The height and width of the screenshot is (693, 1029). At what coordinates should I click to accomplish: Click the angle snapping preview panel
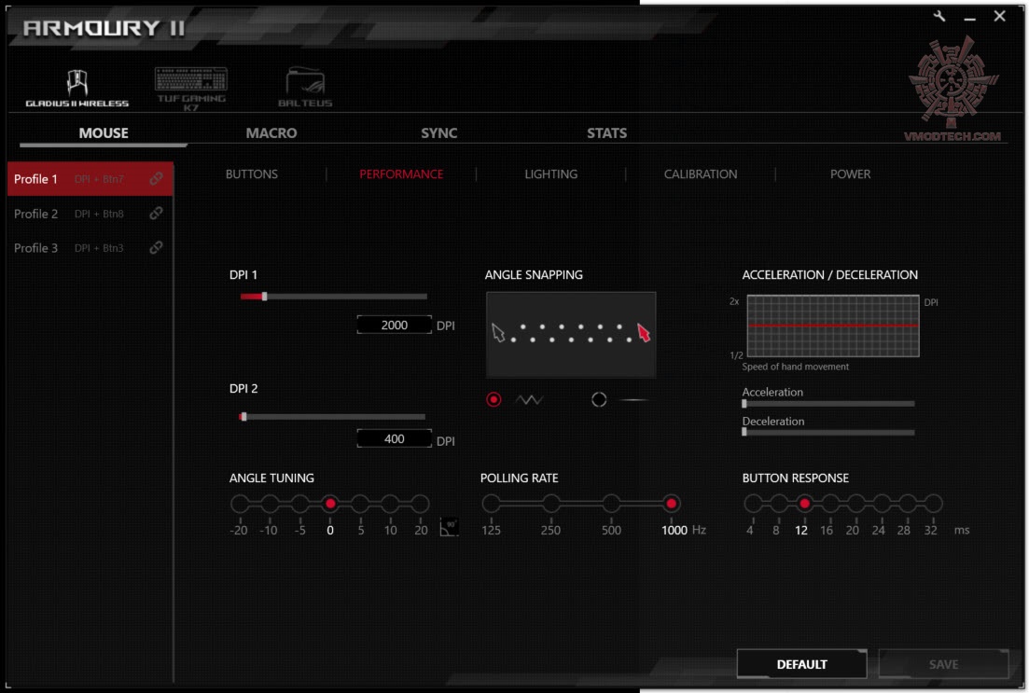pyautogui.click(x=571, y=335)
